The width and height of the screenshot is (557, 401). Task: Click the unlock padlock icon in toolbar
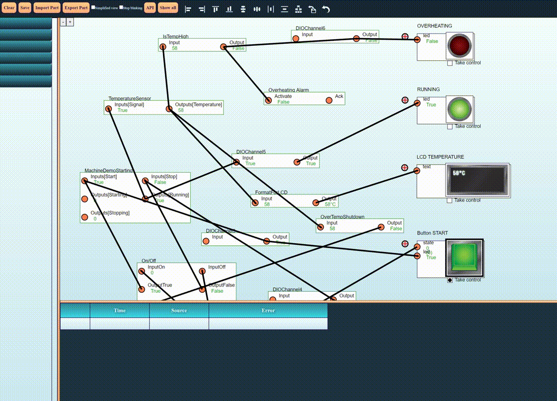tap(312, 9)
